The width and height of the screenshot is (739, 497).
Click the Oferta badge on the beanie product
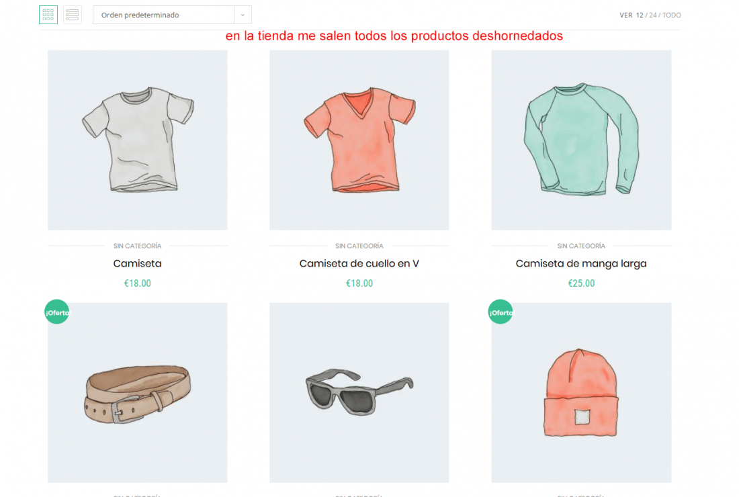coord(501,312)
